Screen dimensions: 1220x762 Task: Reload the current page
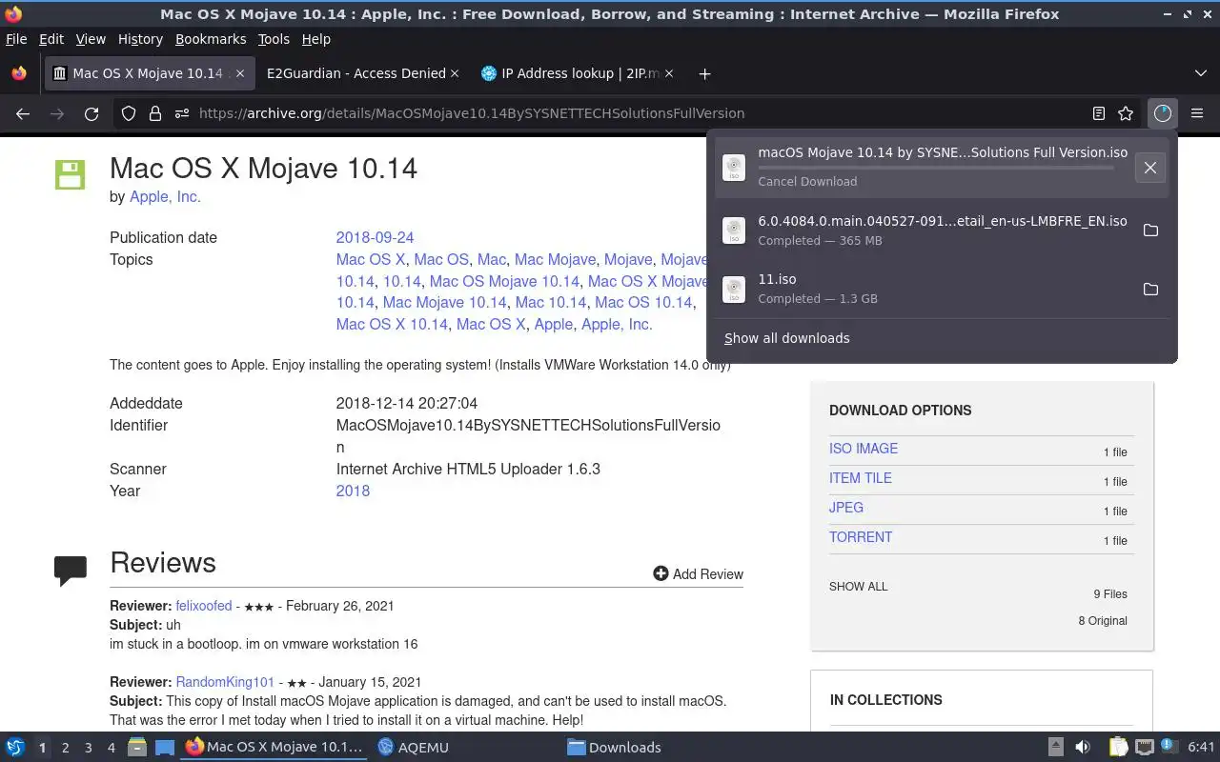[91, 113]
